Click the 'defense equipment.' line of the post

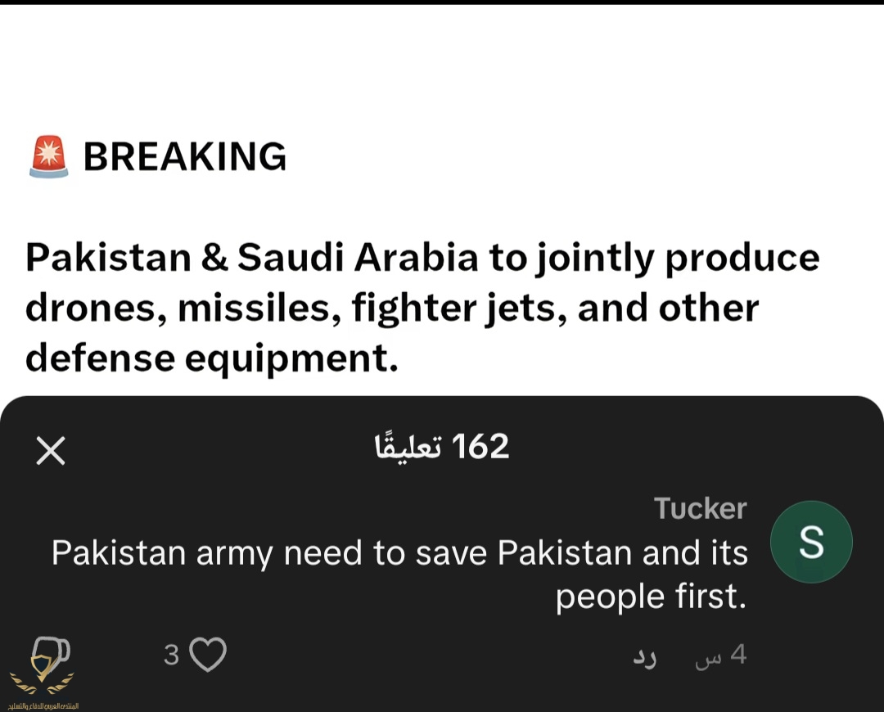(211, 358)
